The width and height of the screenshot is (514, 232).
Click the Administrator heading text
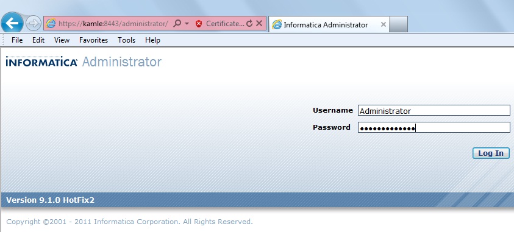pyautogui.click(x=121, y=62)
